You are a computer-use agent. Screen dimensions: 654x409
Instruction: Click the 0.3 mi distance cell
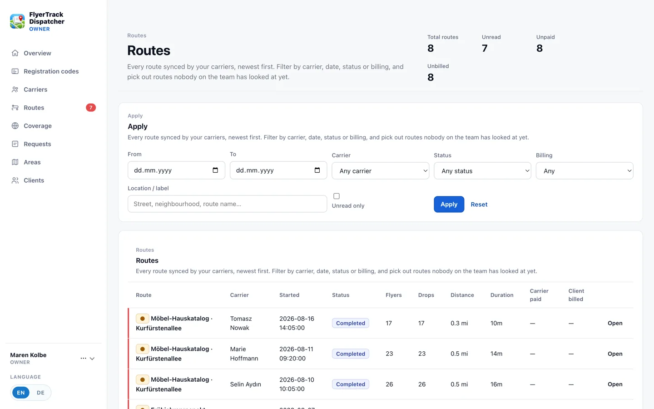pos(459,323)
